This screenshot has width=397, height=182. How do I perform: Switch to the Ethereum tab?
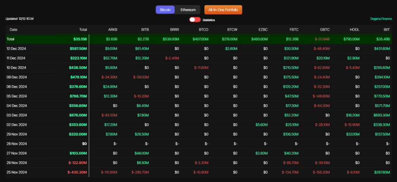(x=188, y=10)
